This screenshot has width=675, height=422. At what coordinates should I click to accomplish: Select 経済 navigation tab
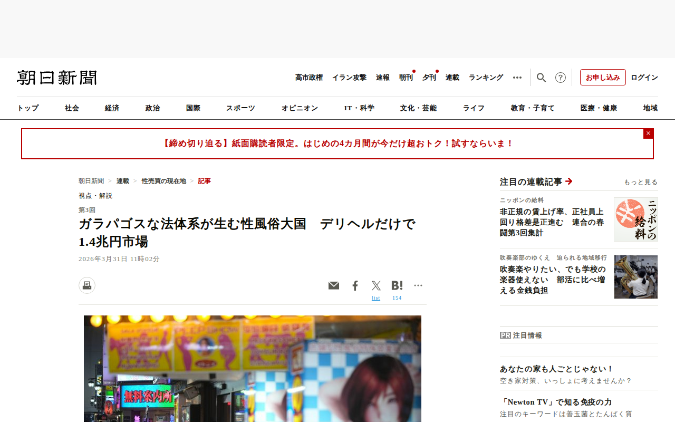point(112,108)
